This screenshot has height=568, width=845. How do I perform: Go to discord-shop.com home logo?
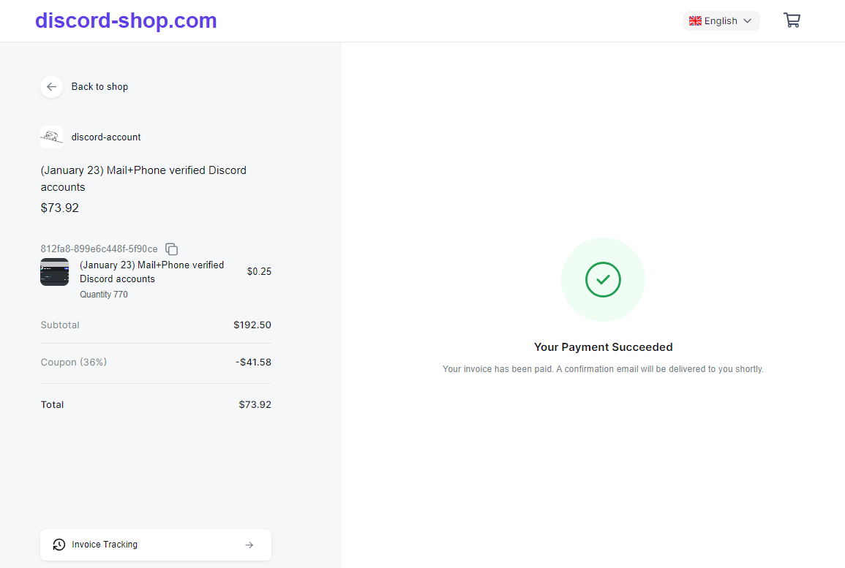[126, 20]
